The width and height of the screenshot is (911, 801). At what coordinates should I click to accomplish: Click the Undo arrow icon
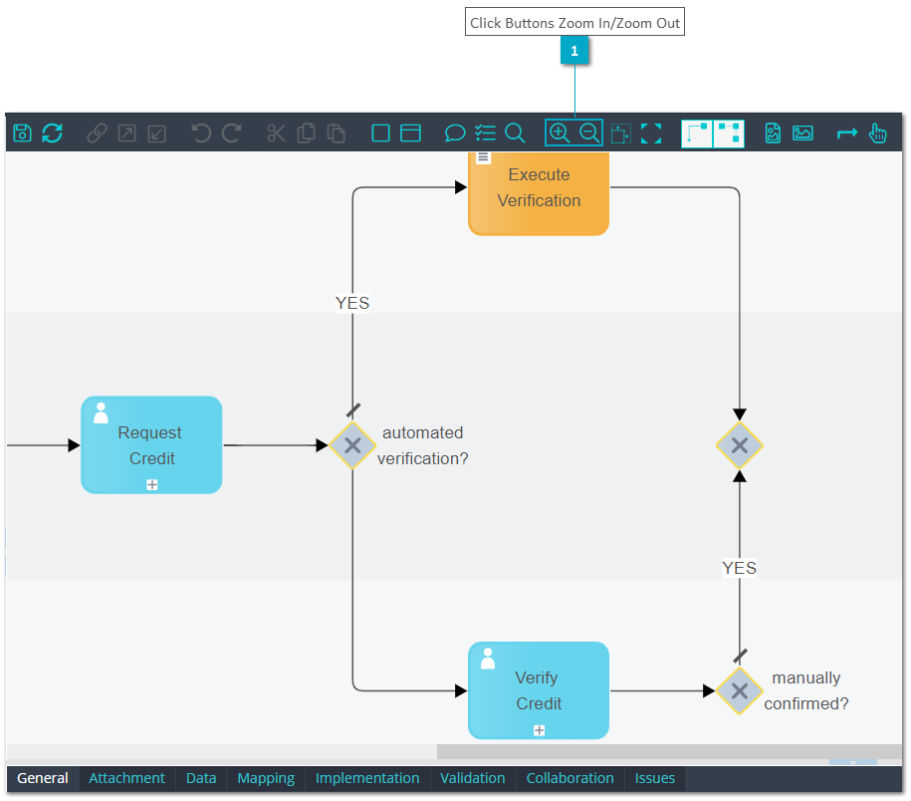pos(201,133)
